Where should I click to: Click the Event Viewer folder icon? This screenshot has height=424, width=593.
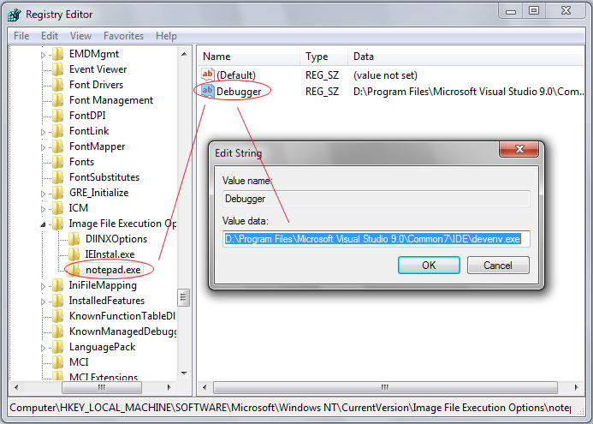coord(58,69)
